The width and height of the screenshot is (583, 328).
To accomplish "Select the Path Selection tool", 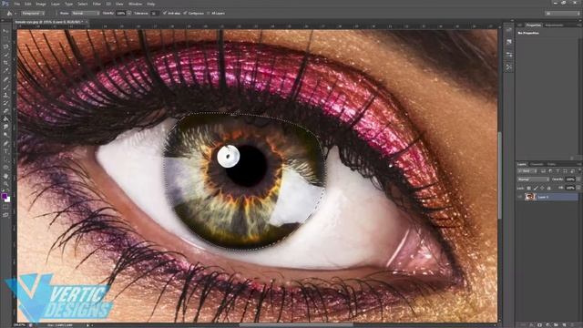I will pyautogui.click(x=5, y=159).
